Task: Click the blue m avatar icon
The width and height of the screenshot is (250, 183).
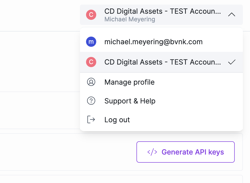Action: [x=91, y=42]
